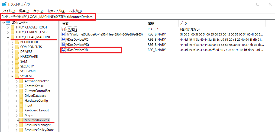
Task: Expand HKEY_CLASSES_ROOT chevron
Action: point(8,28)
